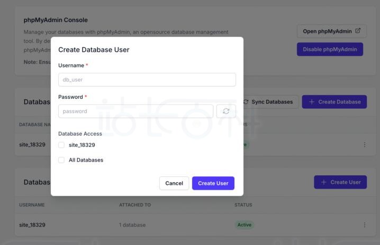Click the STATUS column header in the users table
This screenshot has height=245, width=380.
pyautogui.click(x=243, y=204)
